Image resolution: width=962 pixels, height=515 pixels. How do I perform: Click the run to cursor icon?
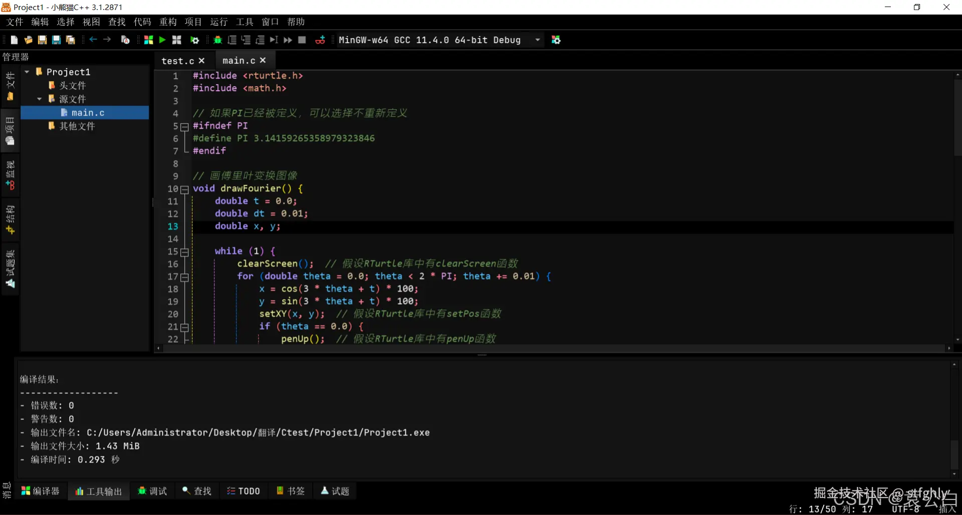274,40
